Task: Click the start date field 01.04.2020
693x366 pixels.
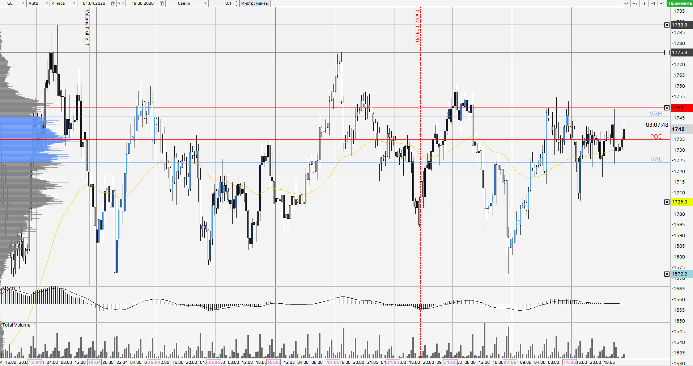Action: coord(94,3)
